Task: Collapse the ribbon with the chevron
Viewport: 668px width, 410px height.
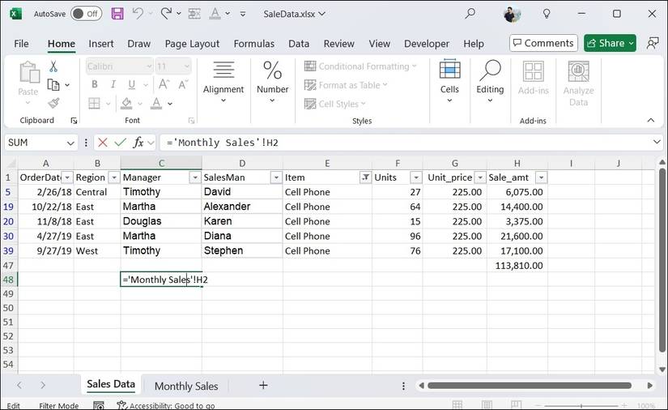Action: [650, 120]
